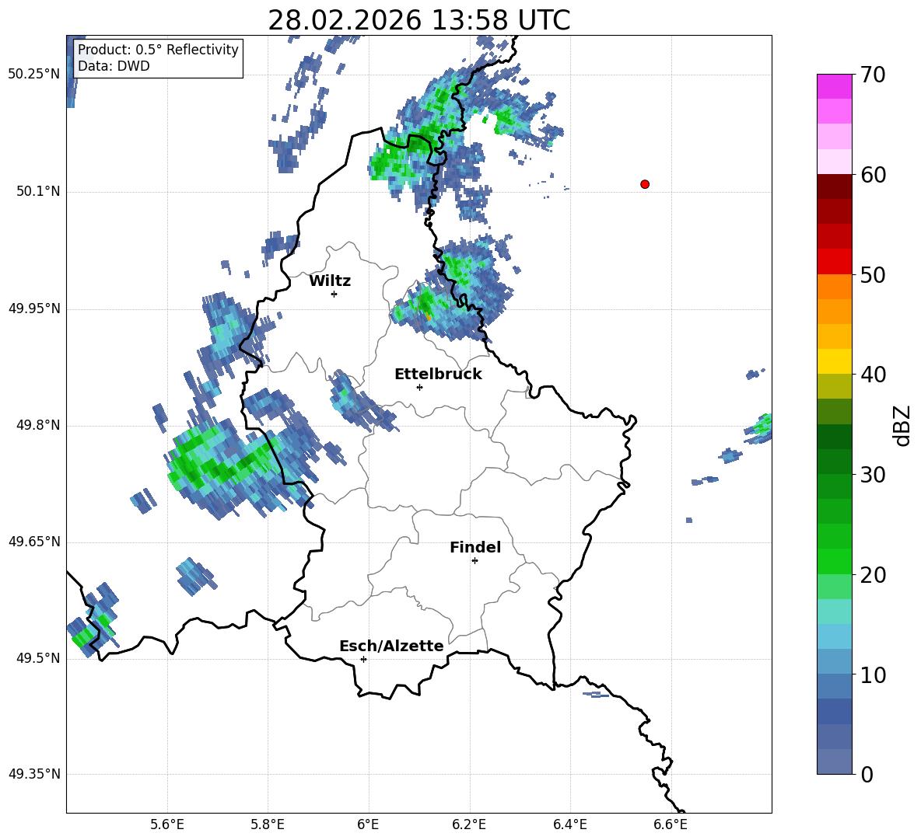This screenshot has height=840, width=921.
Task: Click the 49.35°N latitude label
Action: pos(34,774)
